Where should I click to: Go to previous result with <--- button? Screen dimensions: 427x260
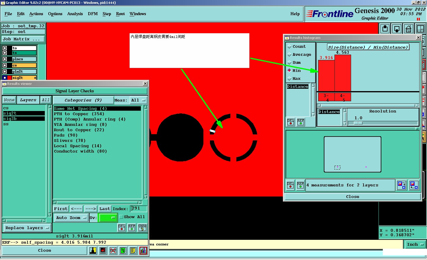[76, 209]
